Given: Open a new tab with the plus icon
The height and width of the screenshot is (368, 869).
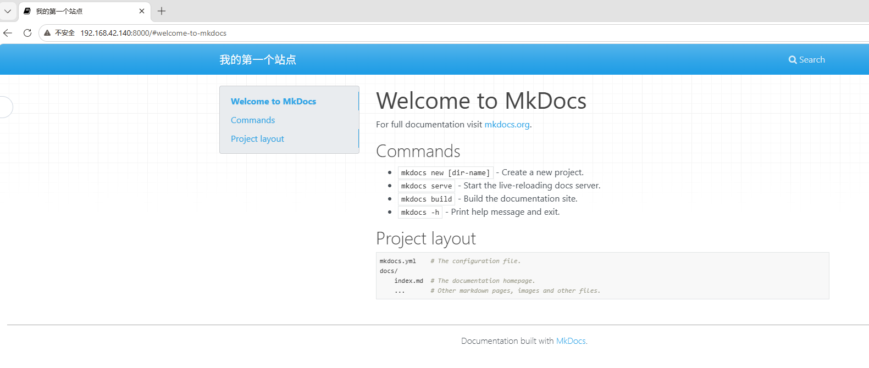Looking at the screenshot, I should click(162, 11).
